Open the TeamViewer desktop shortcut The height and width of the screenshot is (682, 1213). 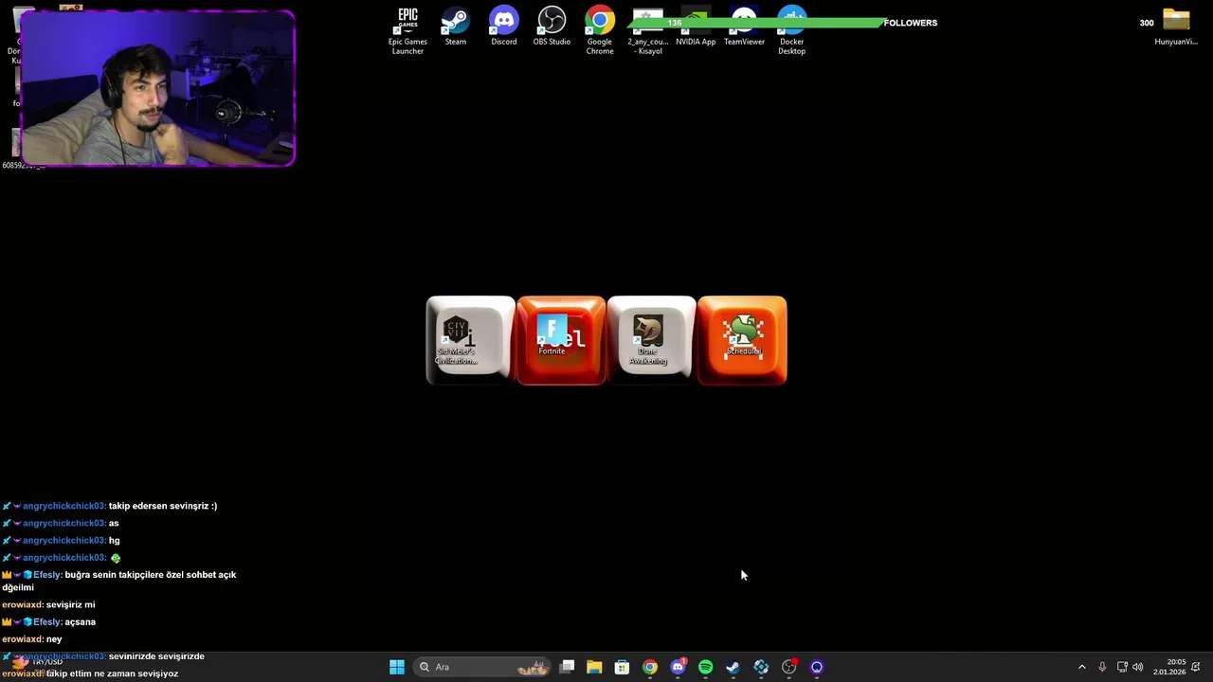click(744, 27)
